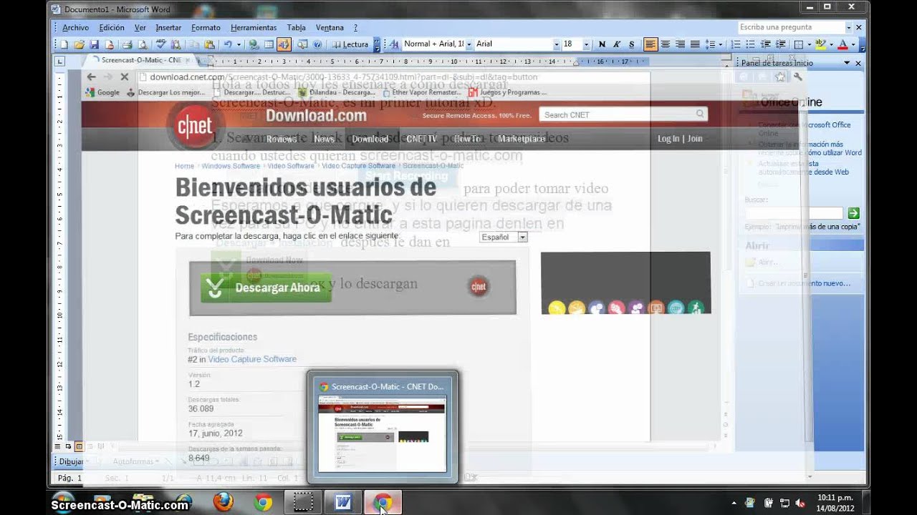The width and height of the screenshot is (917, 515).
Task: Stop page loading with the X icon
Action: click(x=124, y=77)
